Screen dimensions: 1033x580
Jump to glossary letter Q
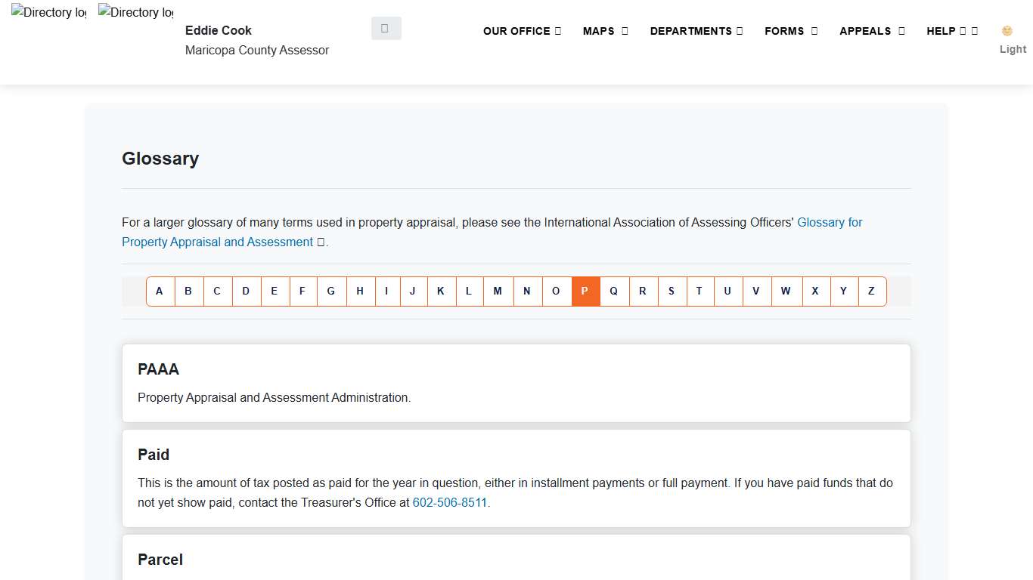click(x=613, y=292)
